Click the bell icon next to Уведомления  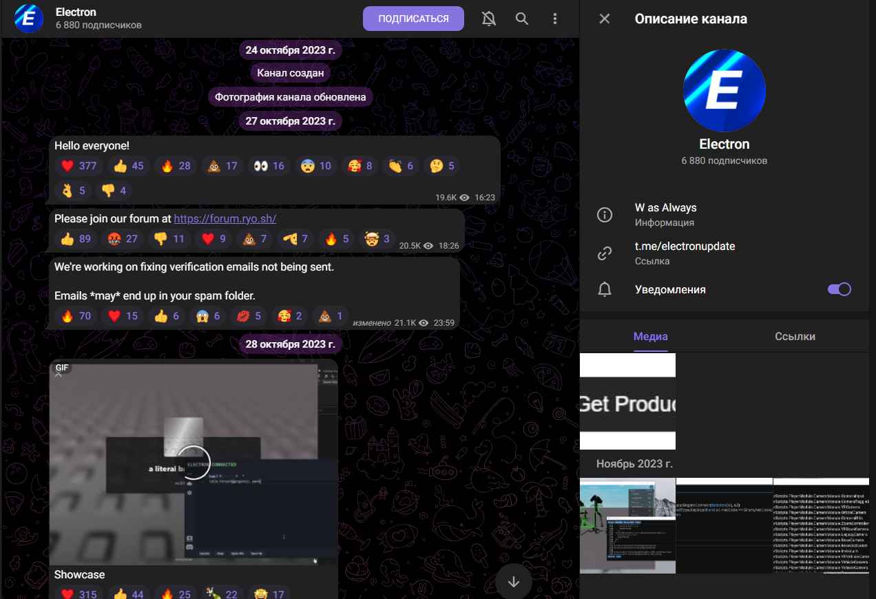click(x=605, y=289)
